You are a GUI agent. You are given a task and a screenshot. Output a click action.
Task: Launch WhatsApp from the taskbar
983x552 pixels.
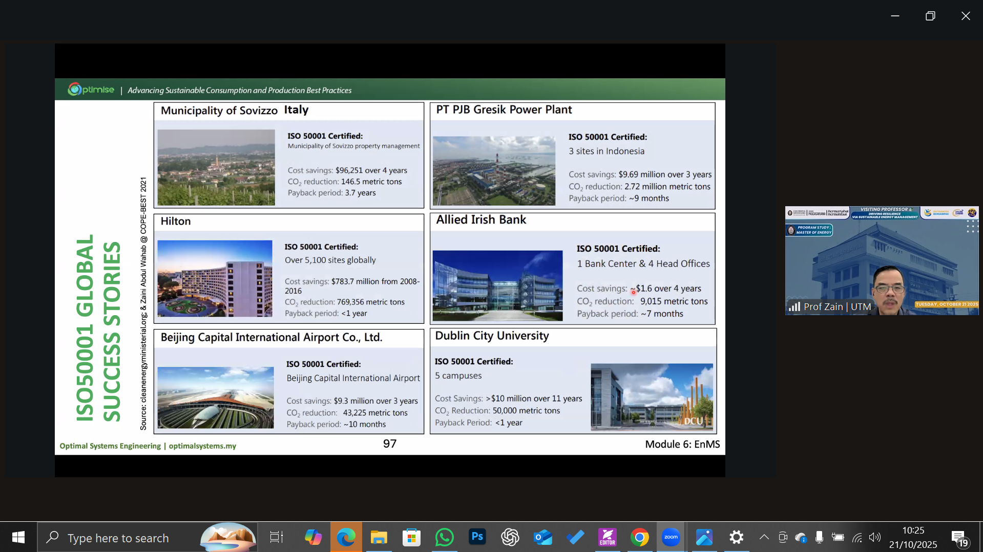444,537
